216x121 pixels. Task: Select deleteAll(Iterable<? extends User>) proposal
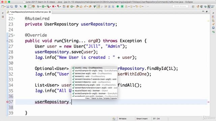click(x=94, y=79)
